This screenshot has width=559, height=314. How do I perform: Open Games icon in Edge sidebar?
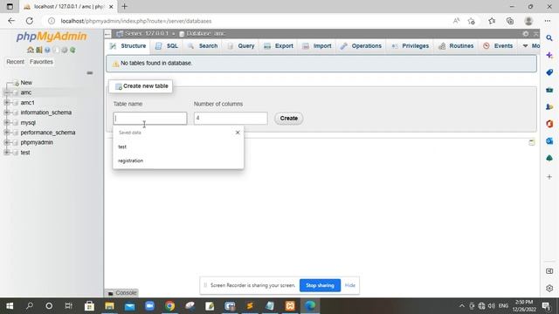(x=549, y=106)
